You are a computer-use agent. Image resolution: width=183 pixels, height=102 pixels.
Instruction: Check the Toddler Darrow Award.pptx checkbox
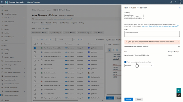[35, 81]
